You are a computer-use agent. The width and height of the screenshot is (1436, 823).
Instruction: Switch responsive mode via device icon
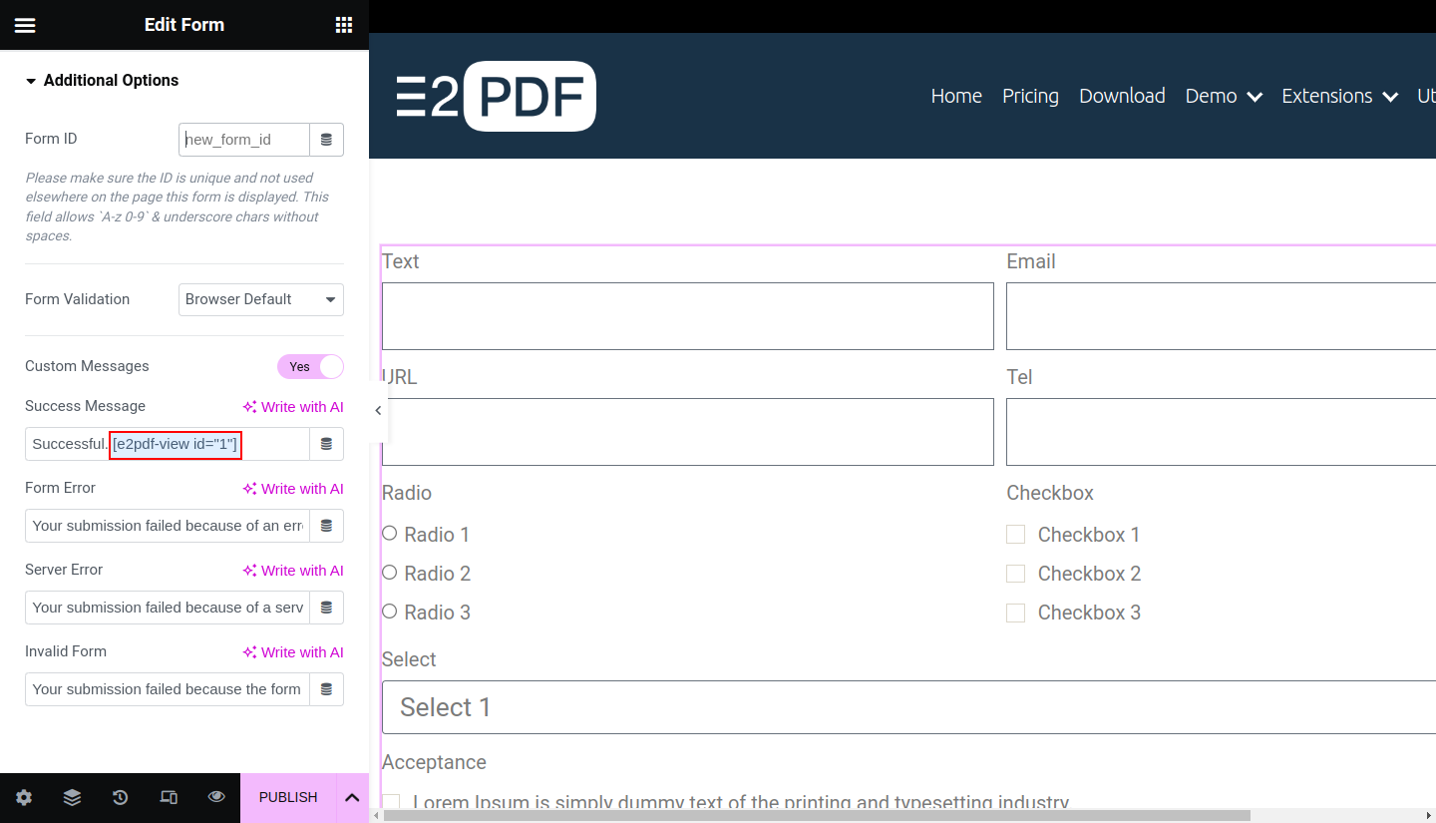tap(169, 797)
